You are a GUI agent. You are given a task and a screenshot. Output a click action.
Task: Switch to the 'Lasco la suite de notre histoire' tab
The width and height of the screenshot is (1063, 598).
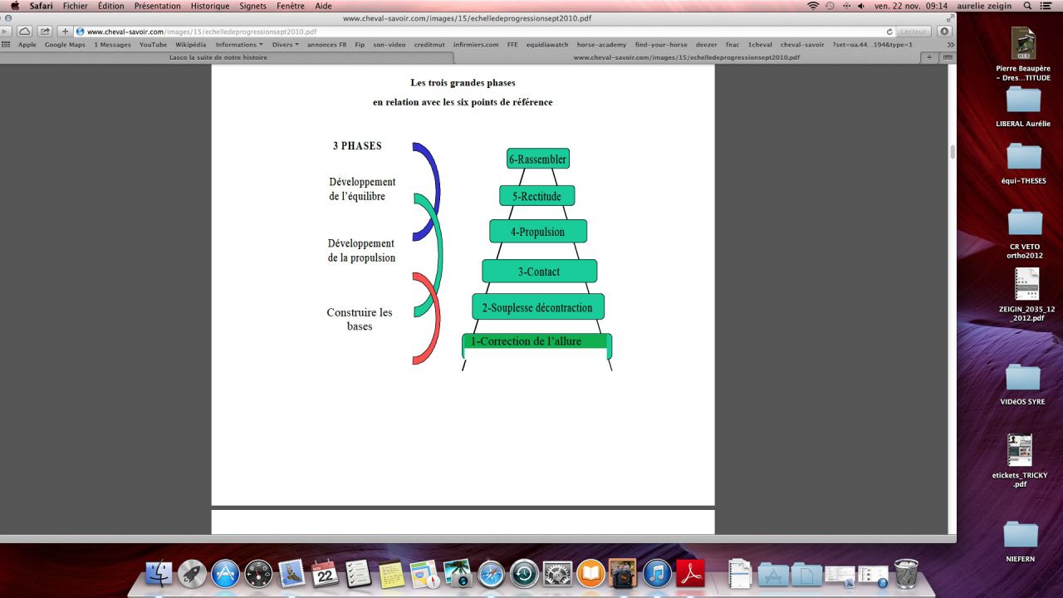pos(218,57)
